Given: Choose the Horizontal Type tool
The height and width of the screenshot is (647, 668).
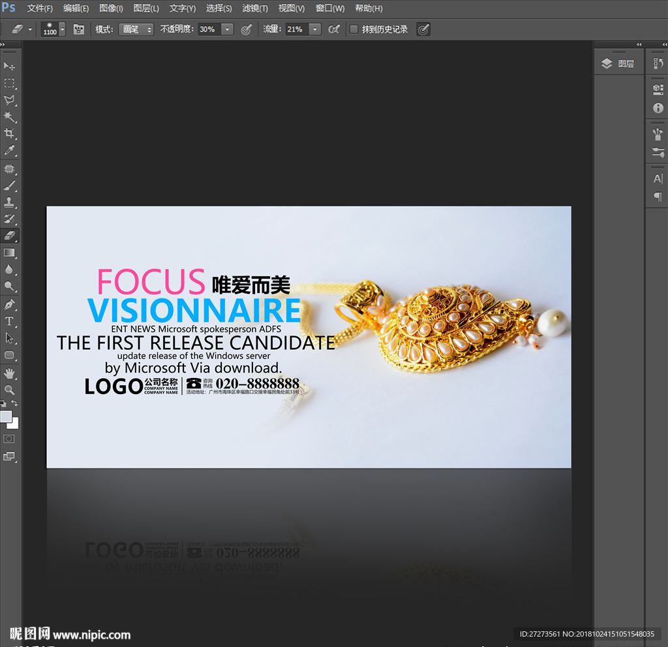Looking at the screenshot, I should click(x=9, y=321).
